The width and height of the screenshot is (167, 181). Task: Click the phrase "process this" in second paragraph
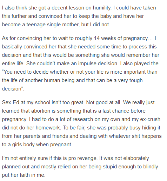pyautogui.click(x=142, y=47)
